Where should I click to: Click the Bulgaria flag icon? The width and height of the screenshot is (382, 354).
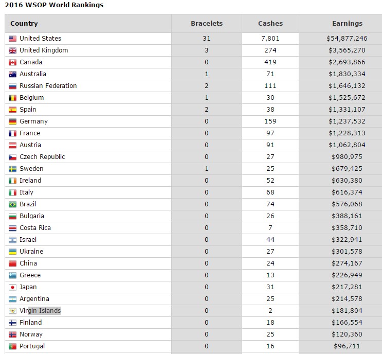coord(12,216)
